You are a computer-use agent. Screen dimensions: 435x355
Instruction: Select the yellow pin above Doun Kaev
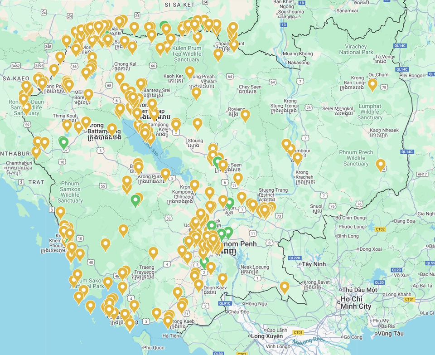(x=222, y=279)
